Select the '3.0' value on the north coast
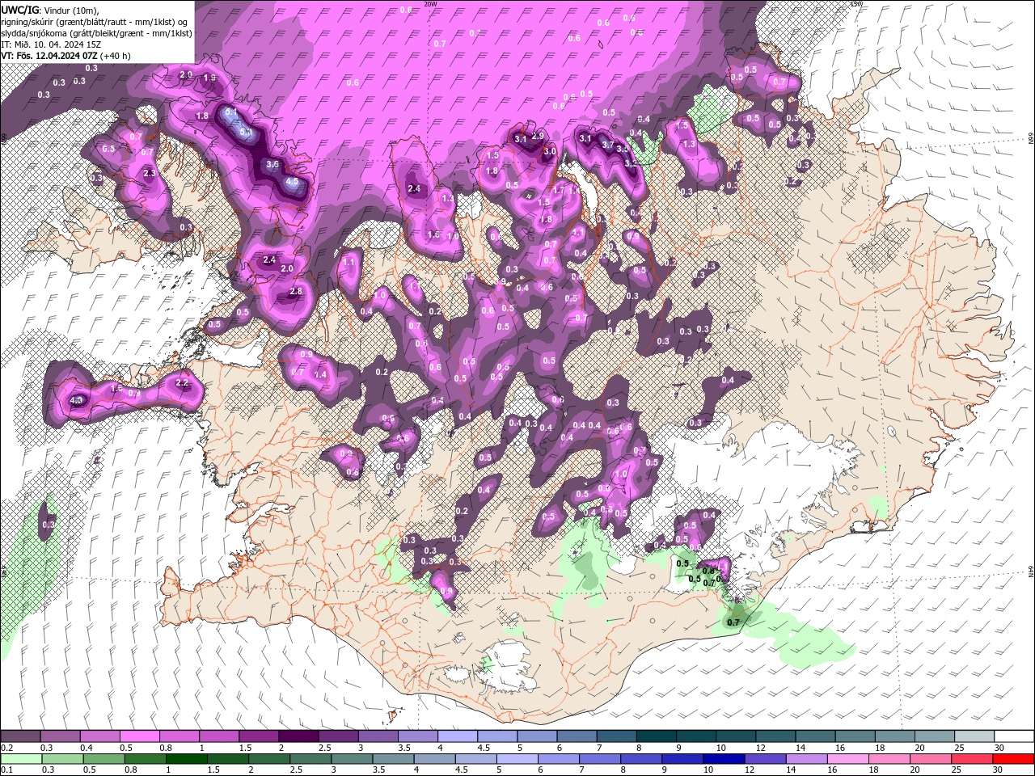This screenshot has height=776, width=1035. 550,151
